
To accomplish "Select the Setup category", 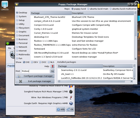I will [20, 20].
